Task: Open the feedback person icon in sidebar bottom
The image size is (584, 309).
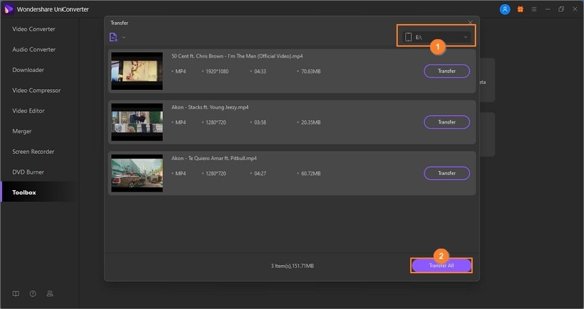Action: coord(49,294)
